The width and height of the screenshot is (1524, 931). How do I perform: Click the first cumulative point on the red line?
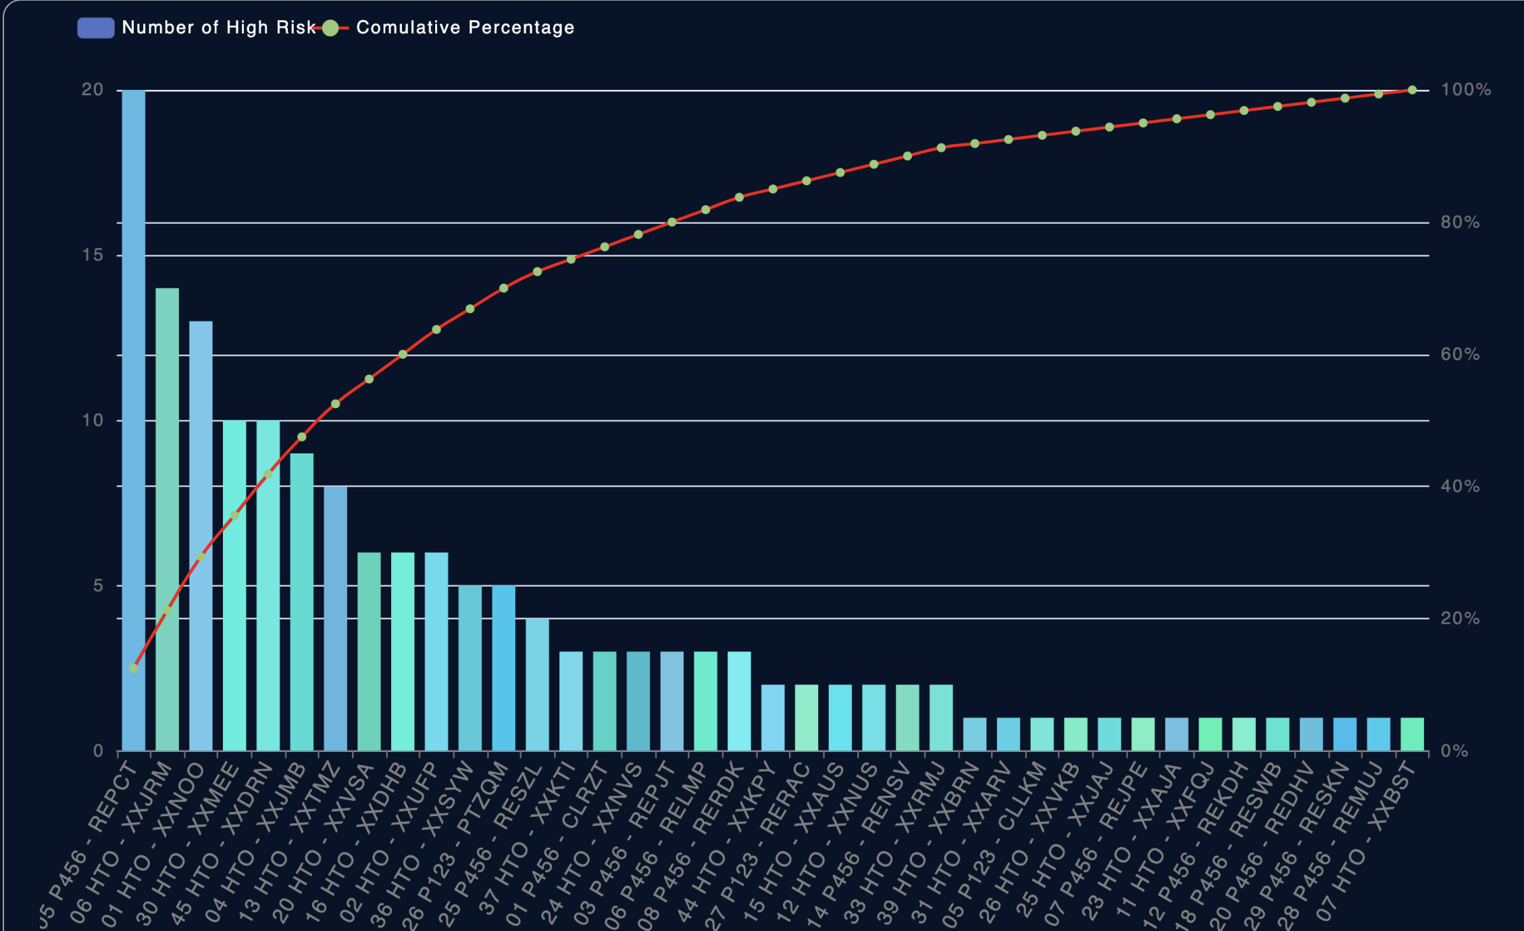134,668
